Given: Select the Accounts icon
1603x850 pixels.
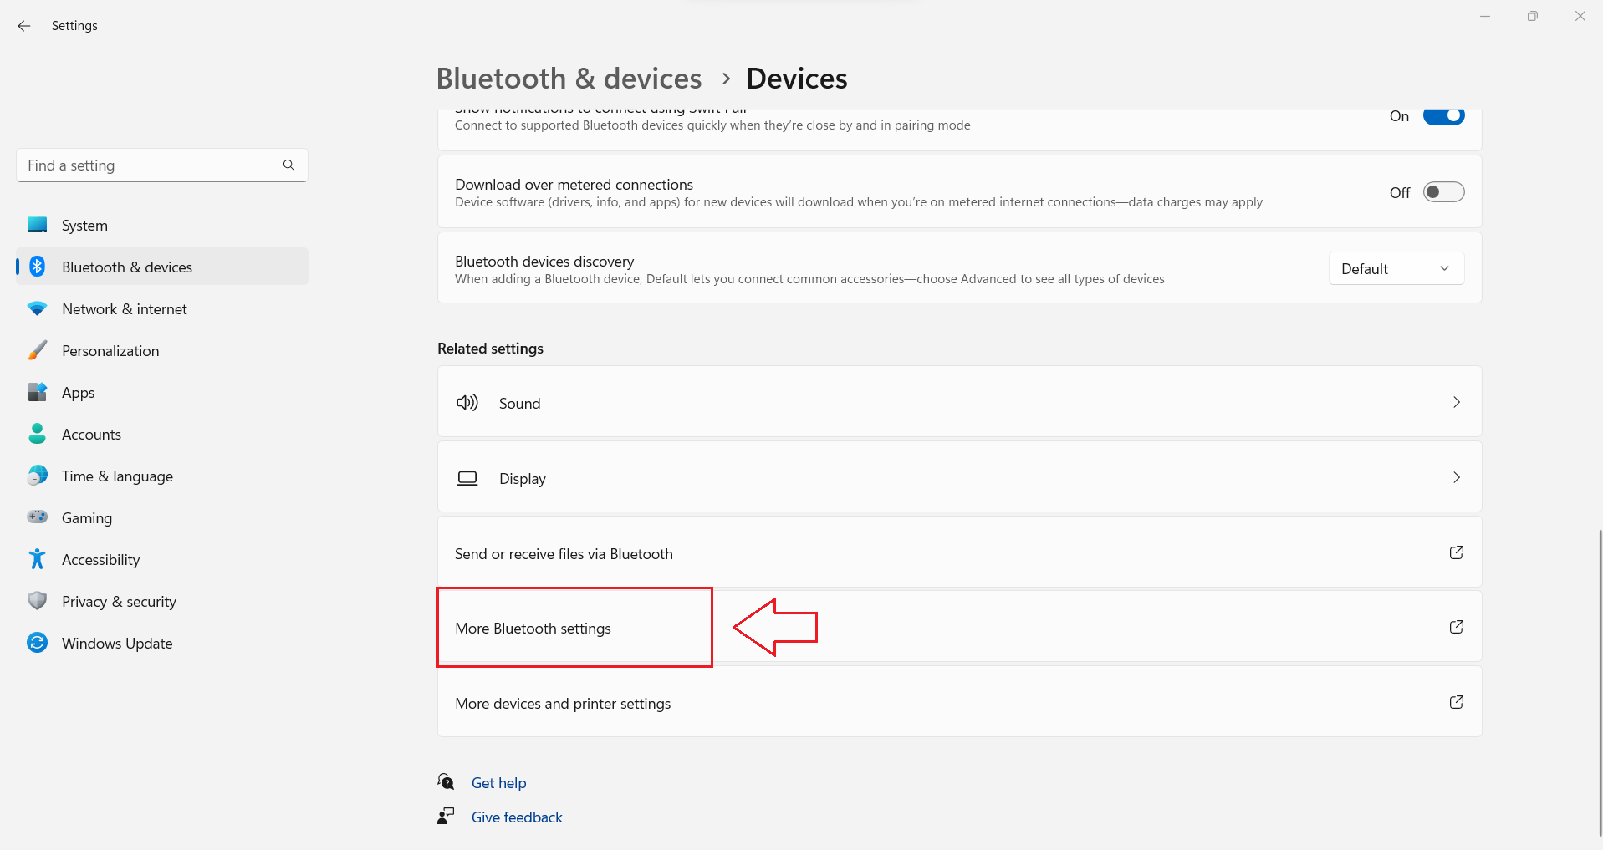Looking at the screenshot, I should [38, 434].
